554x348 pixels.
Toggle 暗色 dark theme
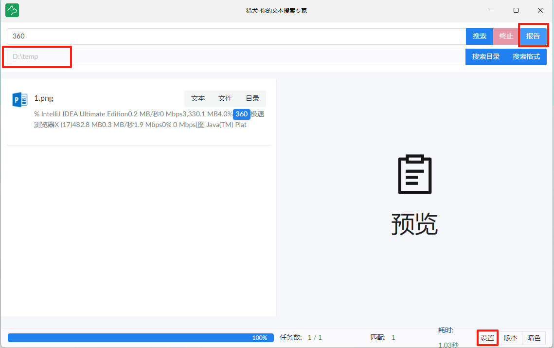534,338
